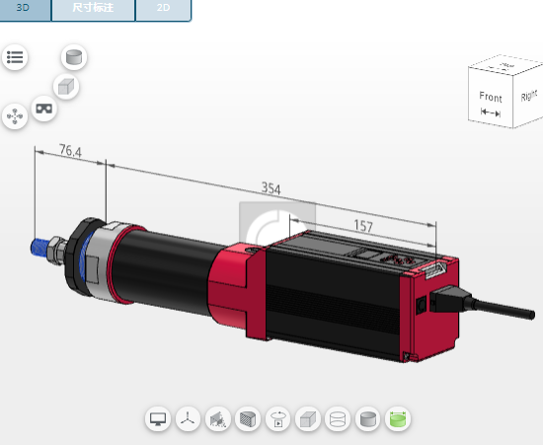Screen dimensions: 543x445
Task: Open the exploded-view dots icon
Action: pyautogui.click(x=15, y=116)
